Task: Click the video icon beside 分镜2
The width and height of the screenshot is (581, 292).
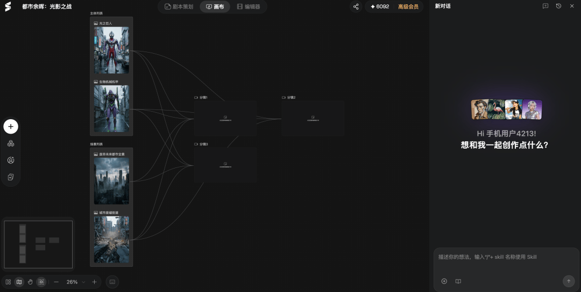Action: coord(284,98)
